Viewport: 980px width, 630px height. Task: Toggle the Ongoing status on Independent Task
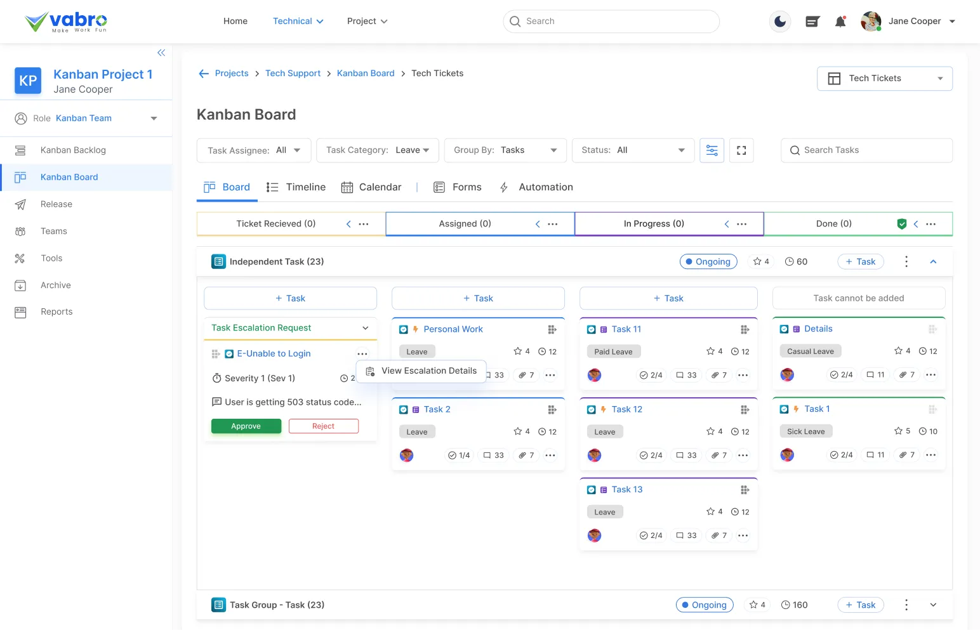pyautogui.click(x=708, y=261)
